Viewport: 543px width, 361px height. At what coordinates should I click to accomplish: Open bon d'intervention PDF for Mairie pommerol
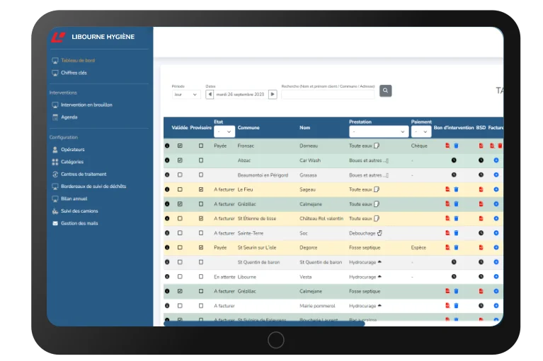pos(447,306)
